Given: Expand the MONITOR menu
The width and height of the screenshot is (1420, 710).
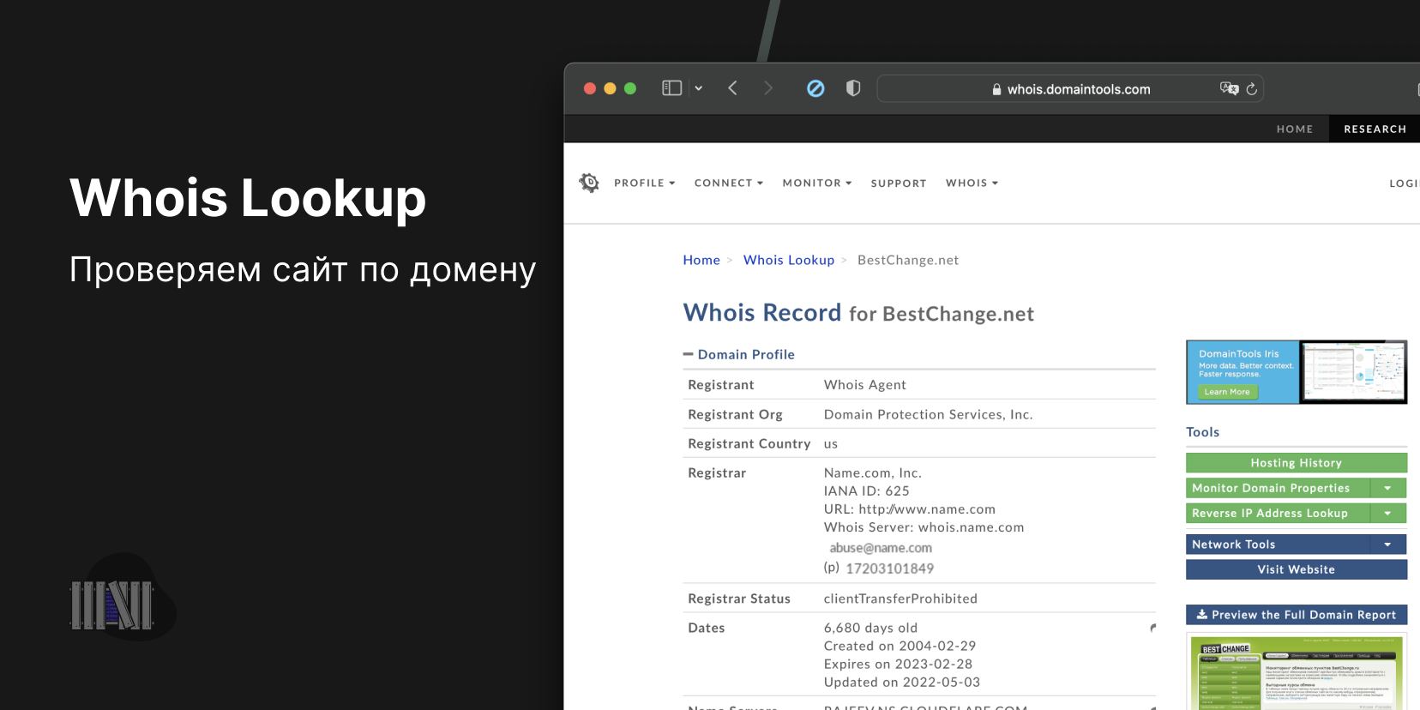Looking at the screenshot, I should (817, 184).
